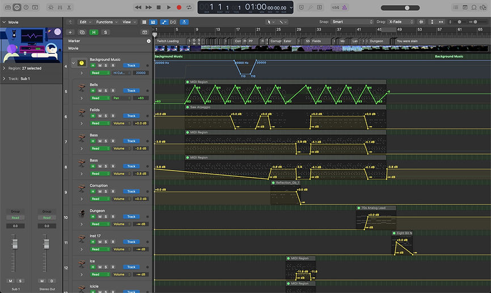
Task: Collapse the Background Music track stack
Action: click(x=73, y=63)
